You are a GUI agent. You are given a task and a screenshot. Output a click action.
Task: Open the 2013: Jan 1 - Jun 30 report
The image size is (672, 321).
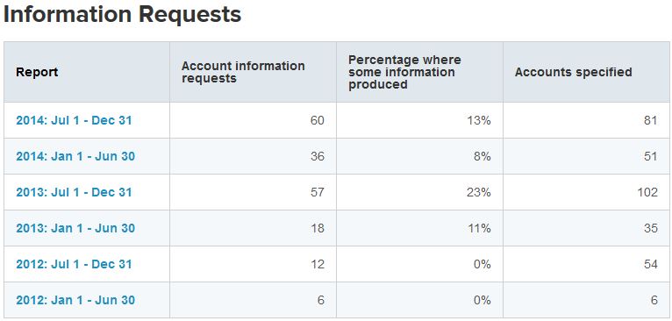tap(75, 228)
